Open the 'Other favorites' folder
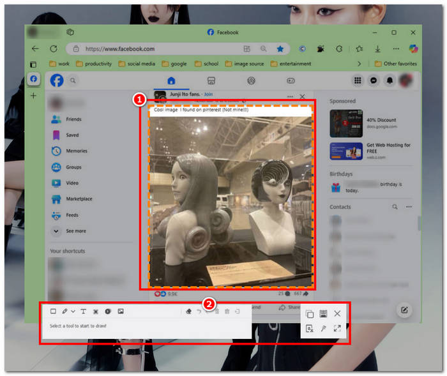Viewport: 447px width, 376px height. tap(396, 64)
